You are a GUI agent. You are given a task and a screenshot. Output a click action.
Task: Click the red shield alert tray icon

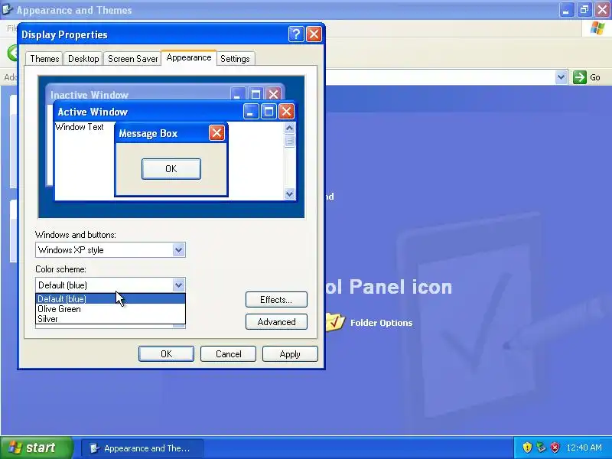pyautogui.click(x=555, y=448)
